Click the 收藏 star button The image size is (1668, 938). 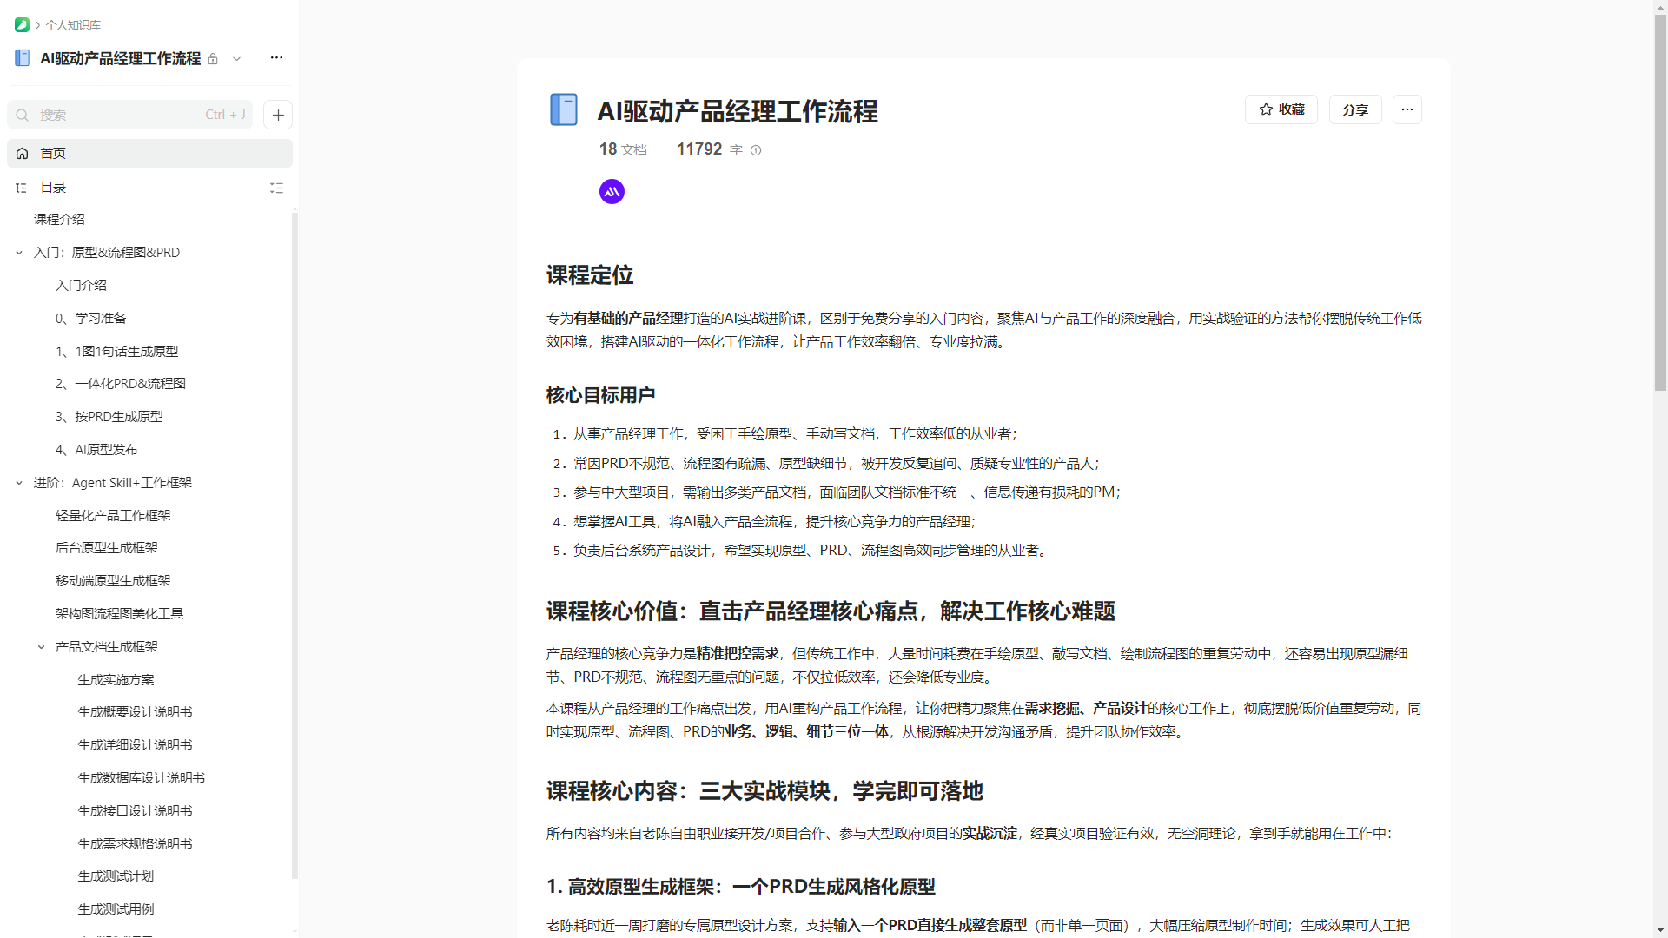coord(1281,109)
